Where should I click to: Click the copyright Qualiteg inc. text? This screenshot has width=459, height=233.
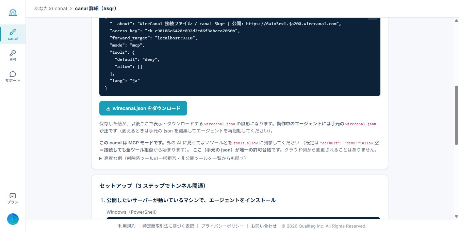[324, 226]
